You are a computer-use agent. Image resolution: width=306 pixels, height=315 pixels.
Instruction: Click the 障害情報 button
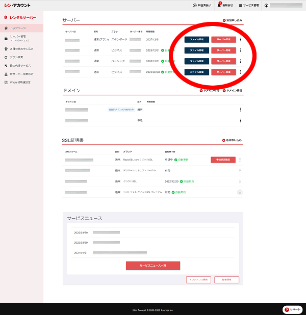pos(226,280)
